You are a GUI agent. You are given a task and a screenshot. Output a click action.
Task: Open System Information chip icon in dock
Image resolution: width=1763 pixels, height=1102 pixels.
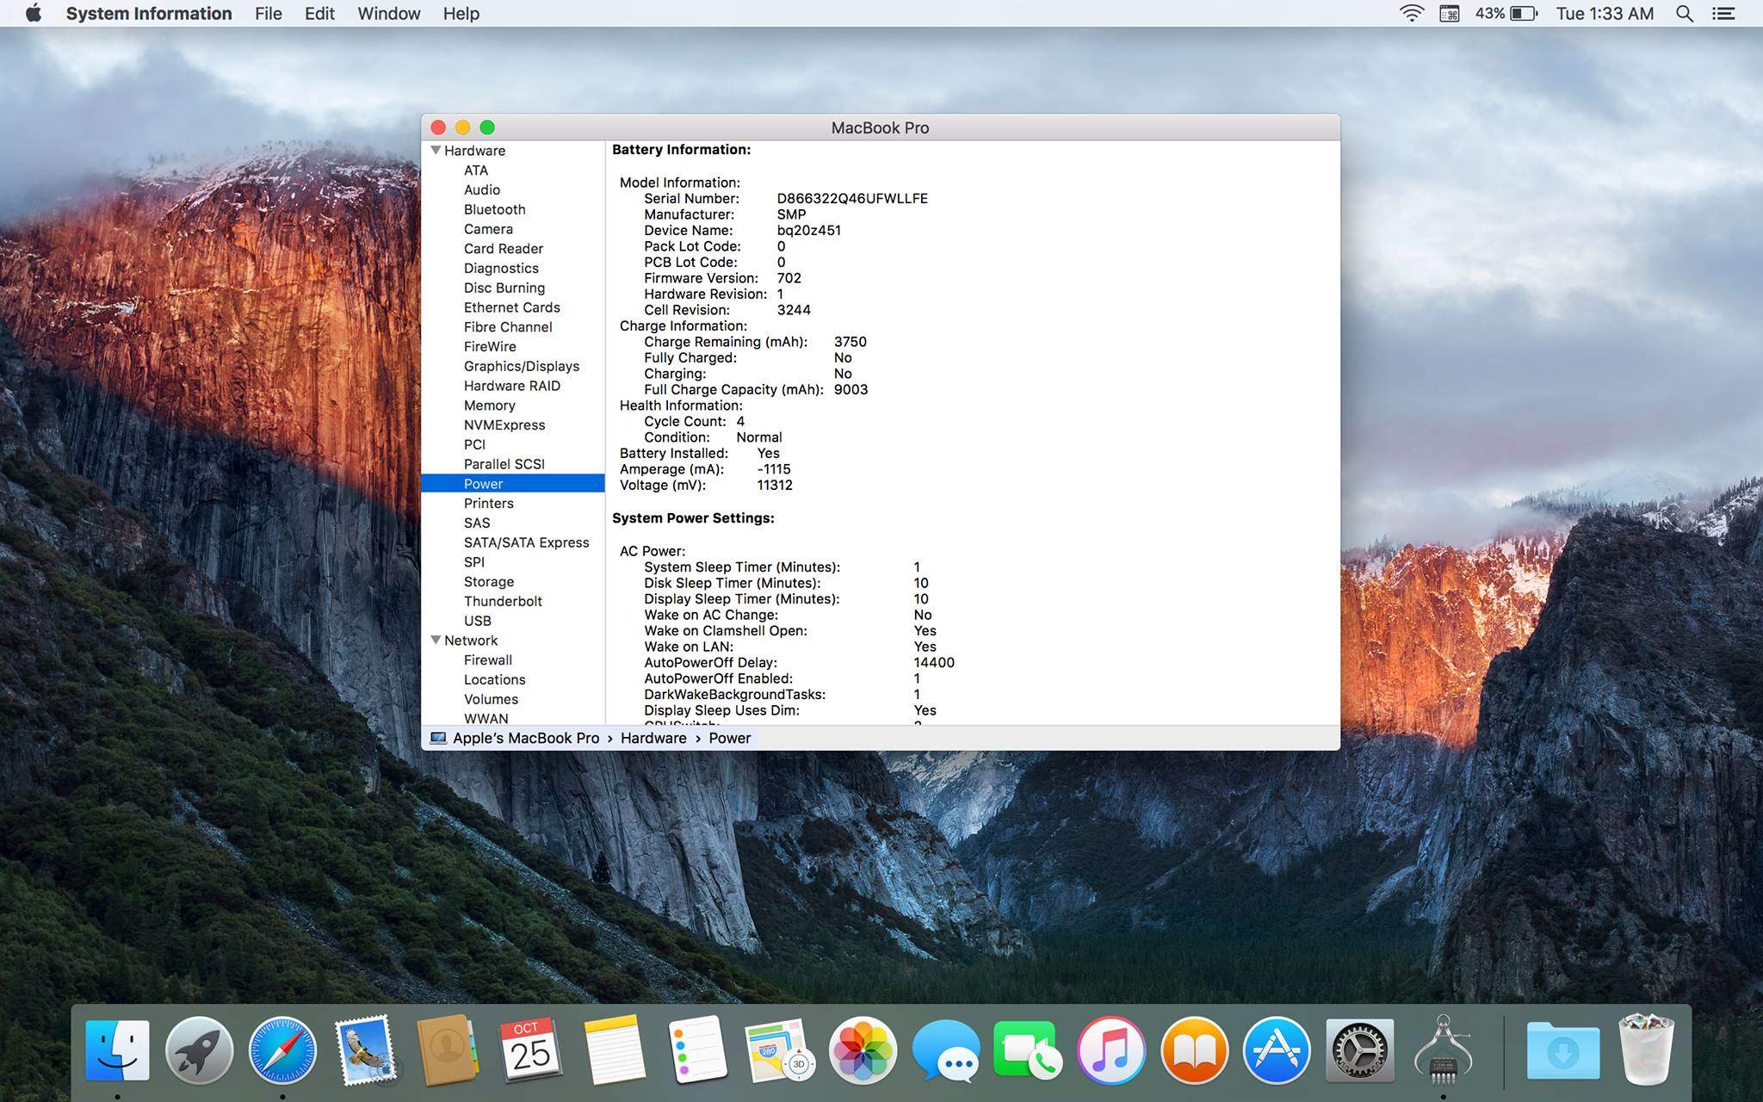point(1443,1050)
